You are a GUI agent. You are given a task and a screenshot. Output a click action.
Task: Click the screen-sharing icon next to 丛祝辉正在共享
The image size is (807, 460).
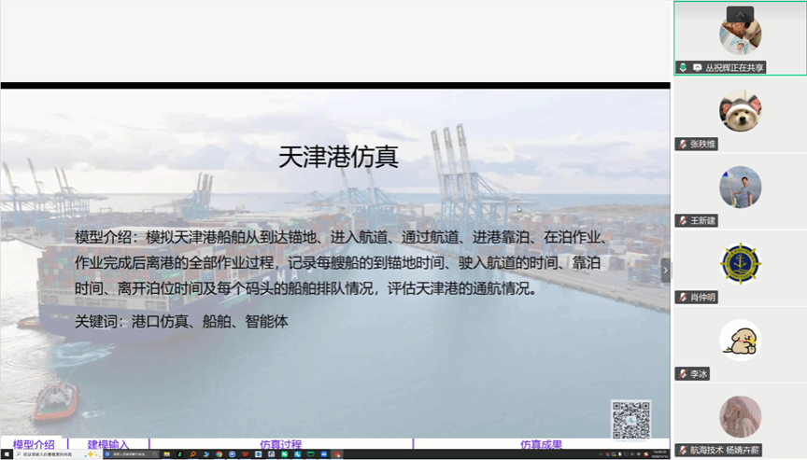pyautogui.click(x=697, y=68)
